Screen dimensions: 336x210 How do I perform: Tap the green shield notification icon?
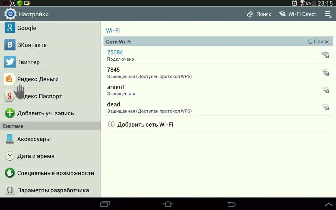[x=20, y=3]
